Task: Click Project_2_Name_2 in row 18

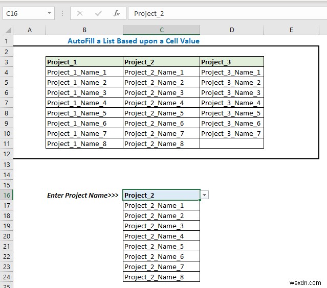Action: pos(161,216)
